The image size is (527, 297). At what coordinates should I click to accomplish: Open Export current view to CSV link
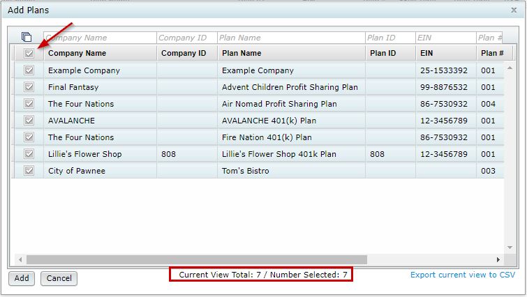pyautogui.click(x=463, y=275)
